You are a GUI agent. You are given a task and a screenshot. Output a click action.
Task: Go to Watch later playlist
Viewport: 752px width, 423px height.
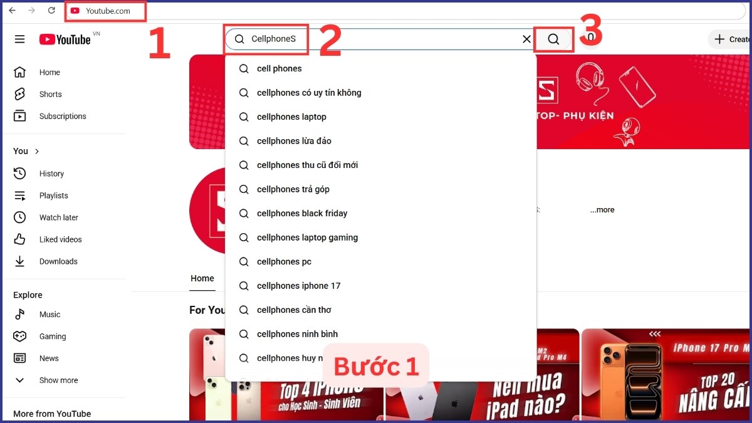58,217
